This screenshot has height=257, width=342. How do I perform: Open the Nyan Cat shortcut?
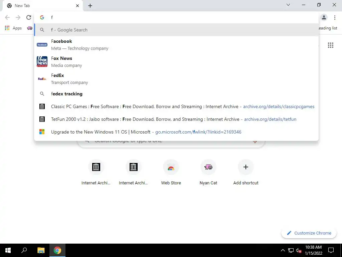tap(208, 172)
